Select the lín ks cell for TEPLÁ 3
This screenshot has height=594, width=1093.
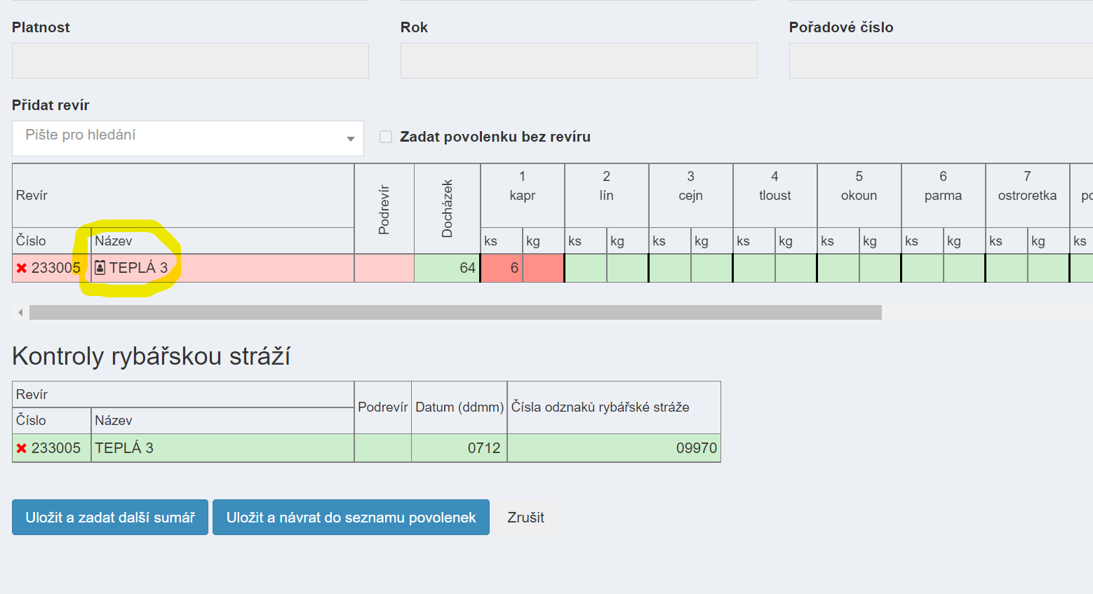tap(586, 268)
